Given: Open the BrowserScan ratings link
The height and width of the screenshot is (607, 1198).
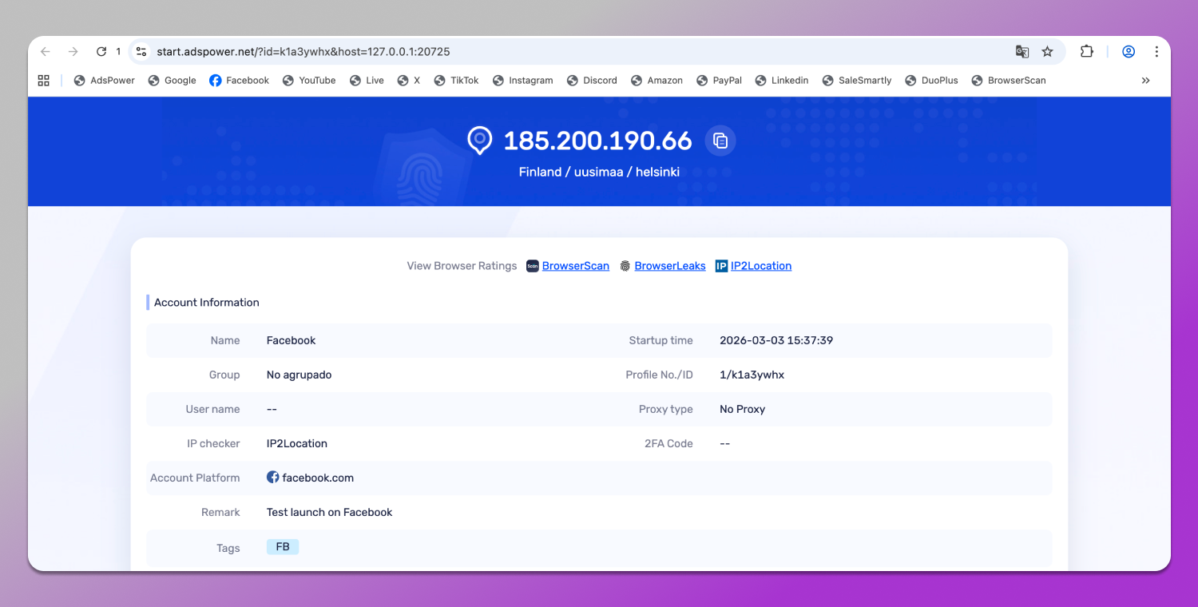Looking at the screenshot, I should click(x=575, y=266).
